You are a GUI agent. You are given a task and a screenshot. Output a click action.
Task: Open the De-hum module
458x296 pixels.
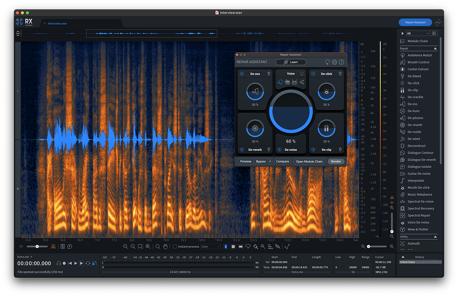click(x=414, y=111)
